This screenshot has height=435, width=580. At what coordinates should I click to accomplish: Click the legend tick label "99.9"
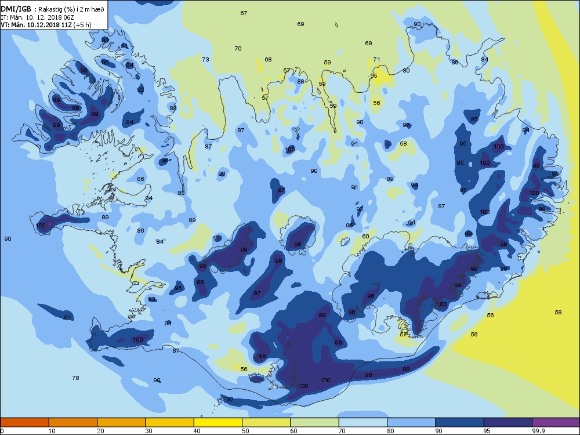(x=538, y=431)
